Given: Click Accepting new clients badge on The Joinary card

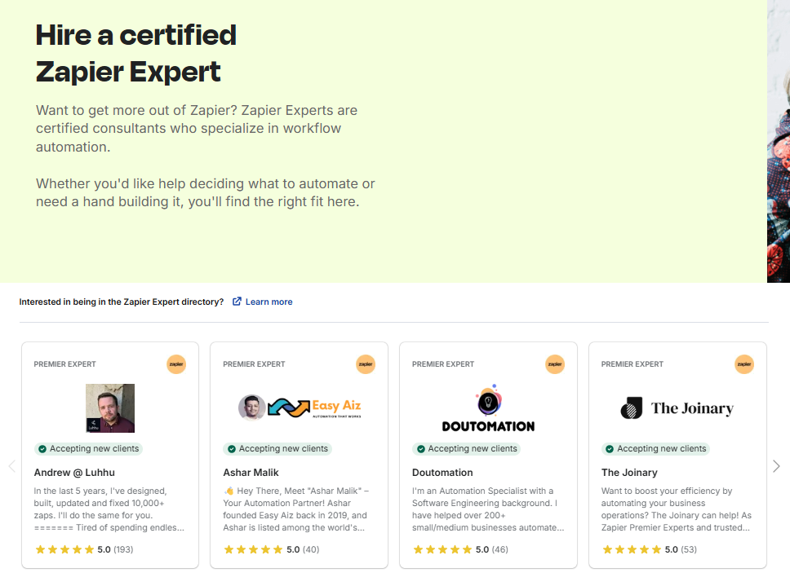Looking at the screenshot, I should tap(655, 448).
